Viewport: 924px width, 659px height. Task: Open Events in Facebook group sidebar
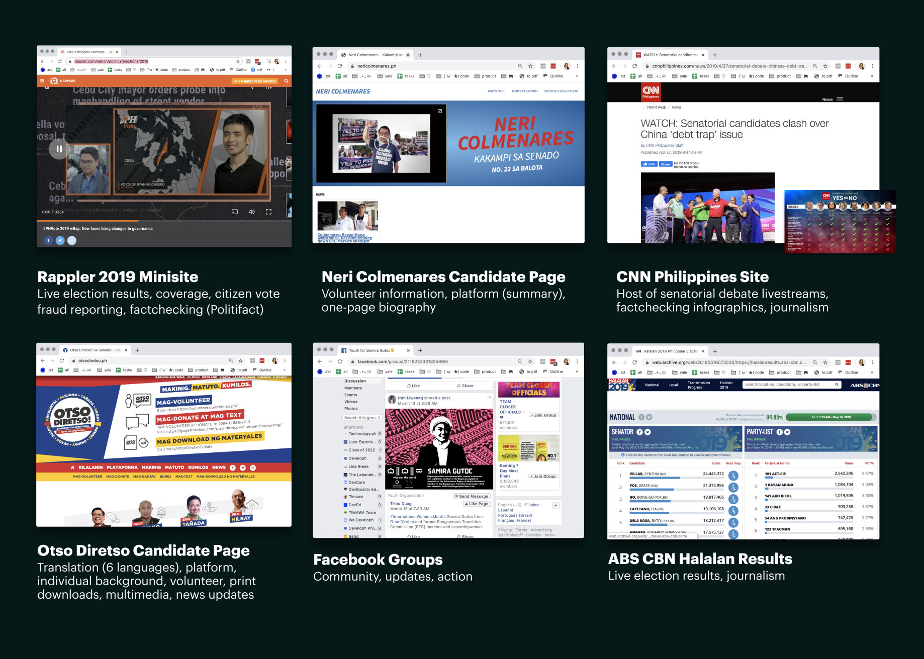pyautogui.click(x=350, y=395)
